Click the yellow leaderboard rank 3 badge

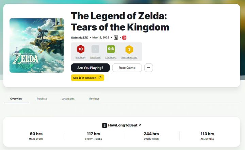click(129, 49)
